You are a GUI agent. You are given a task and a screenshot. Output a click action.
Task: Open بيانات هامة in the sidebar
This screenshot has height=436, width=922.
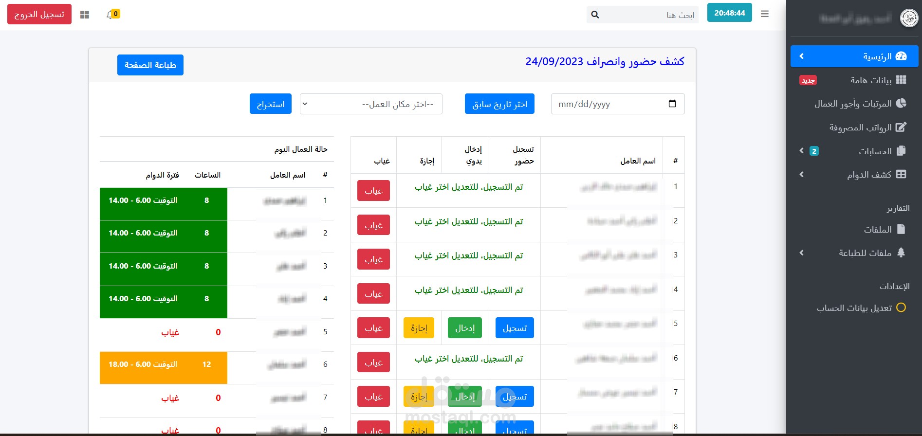click(854, 80)
